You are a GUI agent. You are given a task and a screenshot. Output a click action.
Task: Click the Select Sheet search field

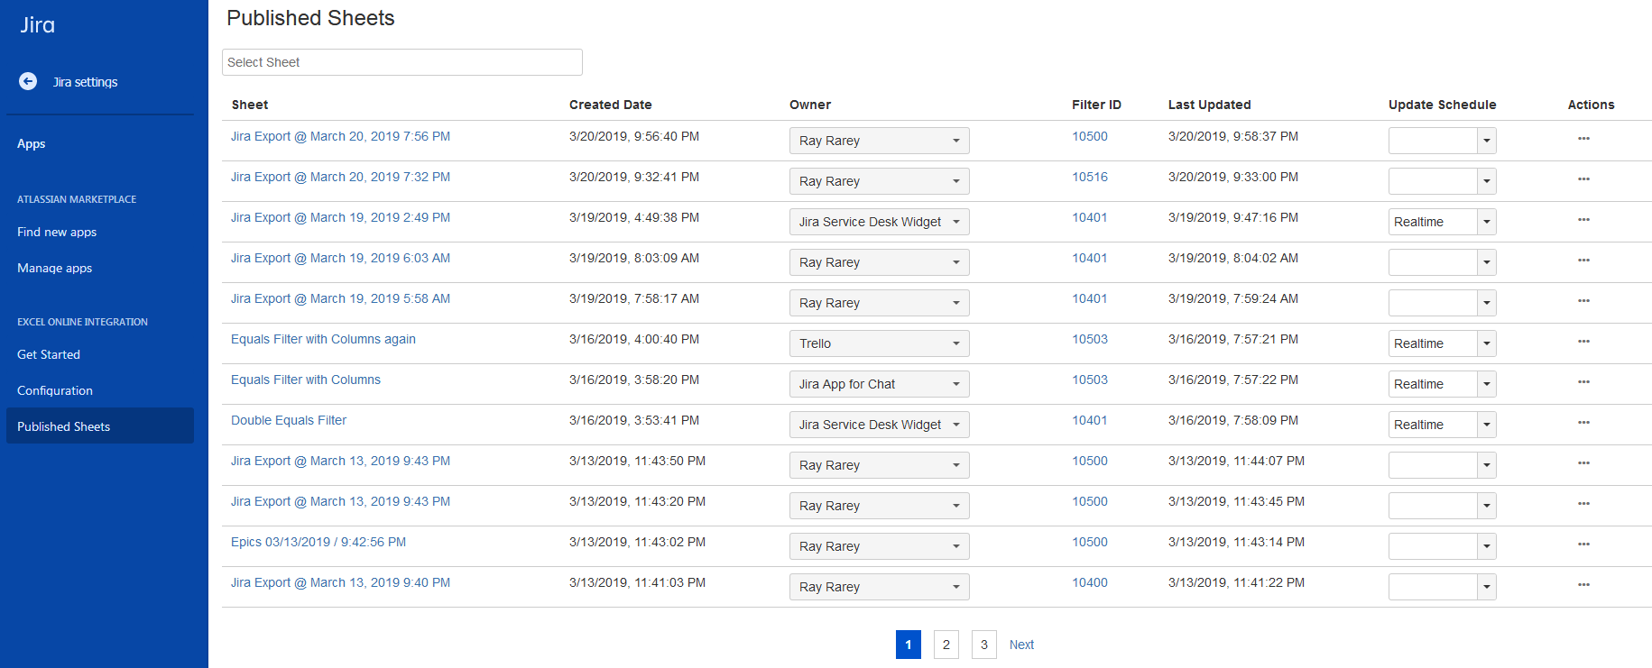tap(401, 62)
